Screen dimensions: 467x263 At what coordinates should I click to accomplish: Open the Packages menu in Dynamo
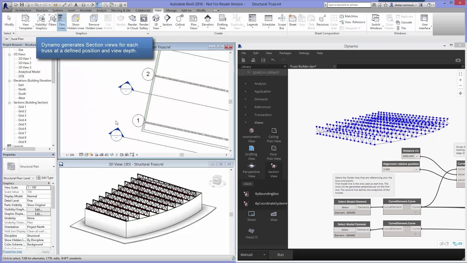point(285,53)
